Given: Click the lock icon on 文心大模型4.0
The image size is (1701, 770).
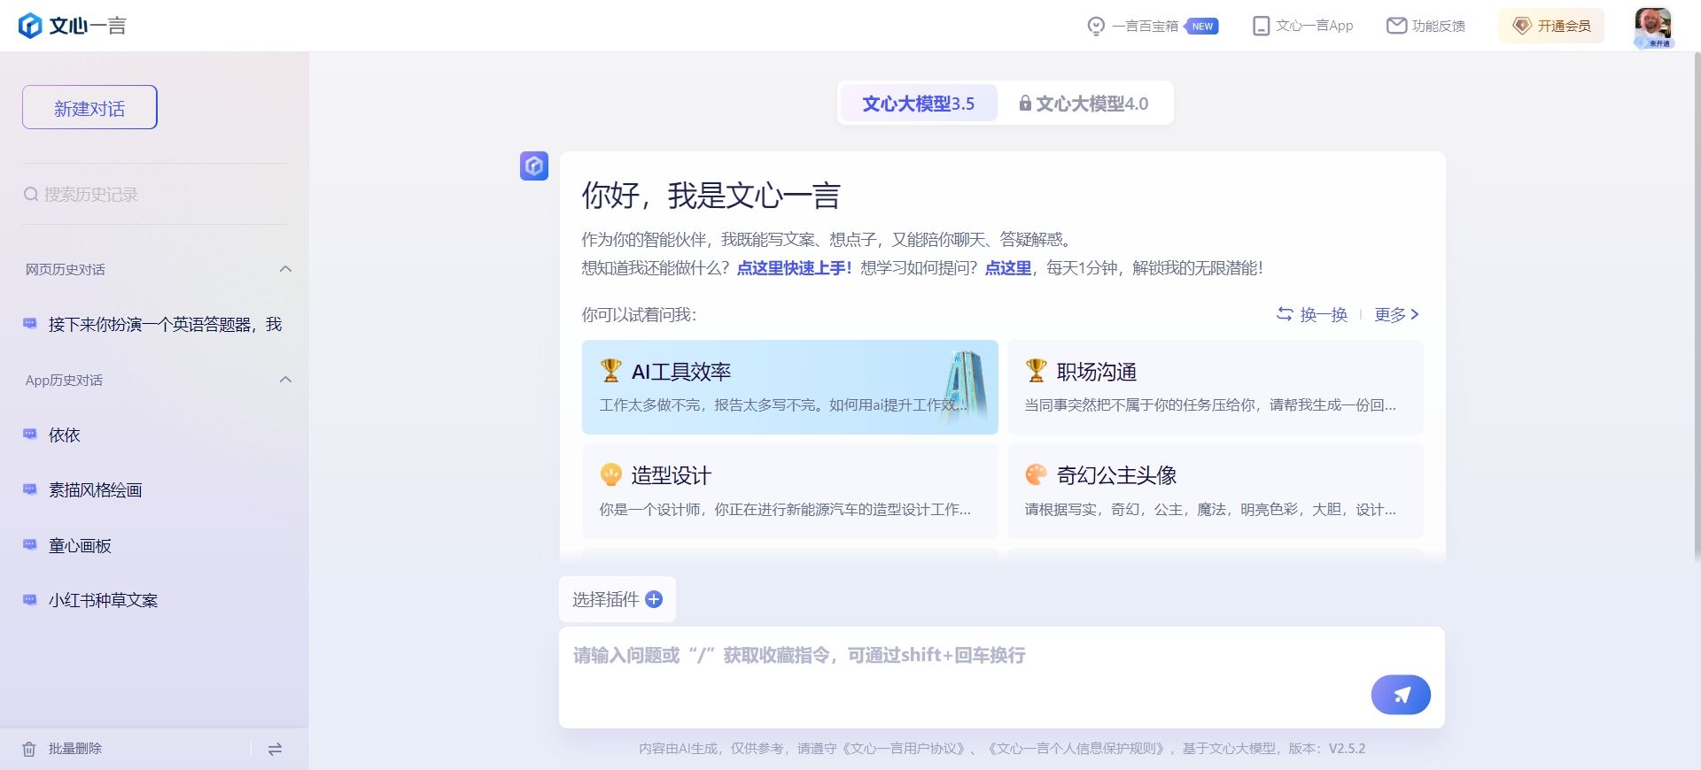Looking at the screenshot, I should tap(1025, 104).
